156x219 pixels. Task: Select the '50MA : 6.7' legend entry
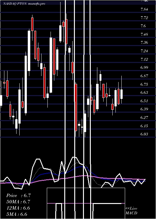coord(18,202)
